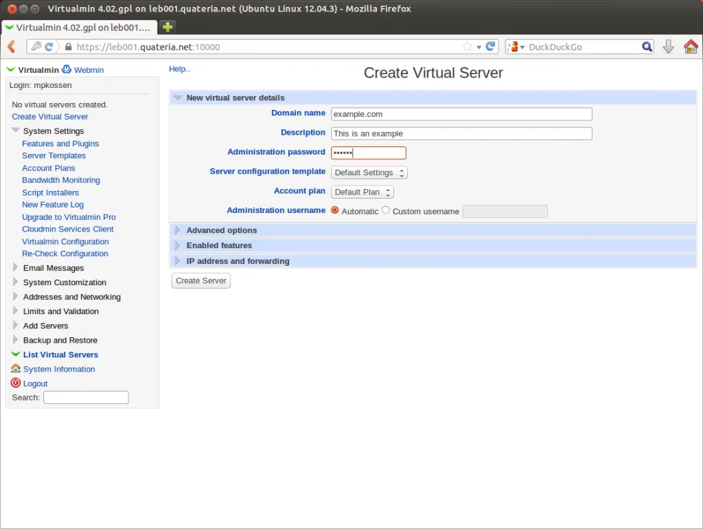The height and width of the screenshot is (529, 703).
Task: Click the magnifier search icon in the DuckDuckGo box
Action: (647, 47)
